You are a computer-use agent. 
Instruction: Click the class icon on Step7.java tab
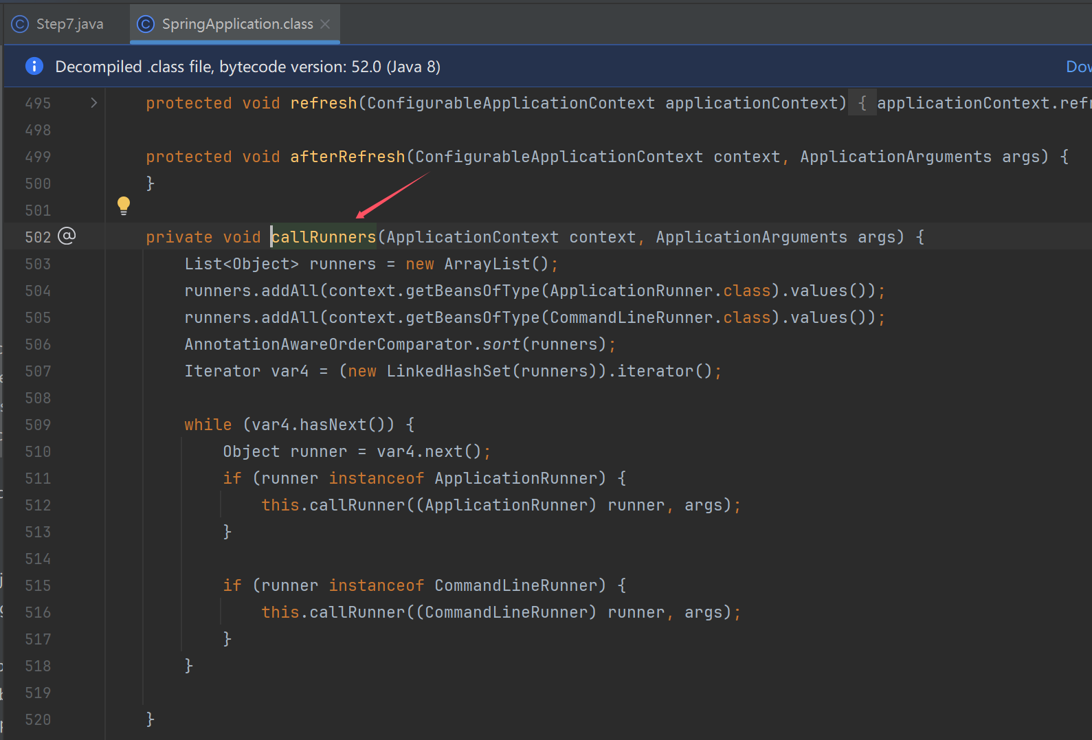coord(20,24)
